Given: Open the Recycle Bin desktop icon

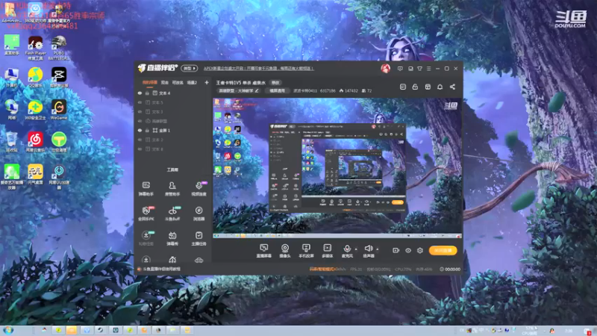Looking at the screenshot, I should [12, 142].
